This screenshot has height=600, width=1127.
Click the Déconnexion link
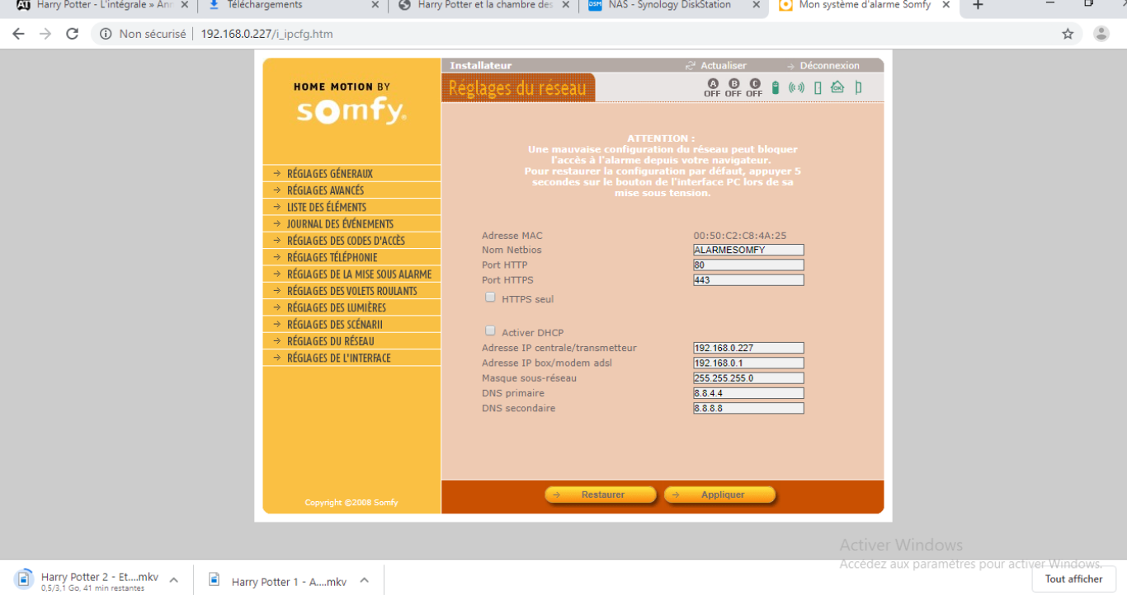pos(829,66)
